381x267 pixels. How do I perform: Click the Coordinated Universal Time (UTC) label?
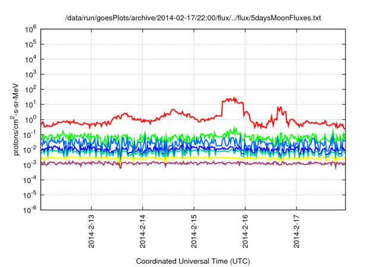point(193,261)
